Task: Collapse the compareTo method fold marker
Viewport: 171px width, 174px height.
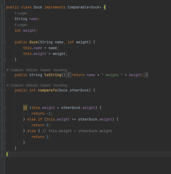Action: click(5, 90)
